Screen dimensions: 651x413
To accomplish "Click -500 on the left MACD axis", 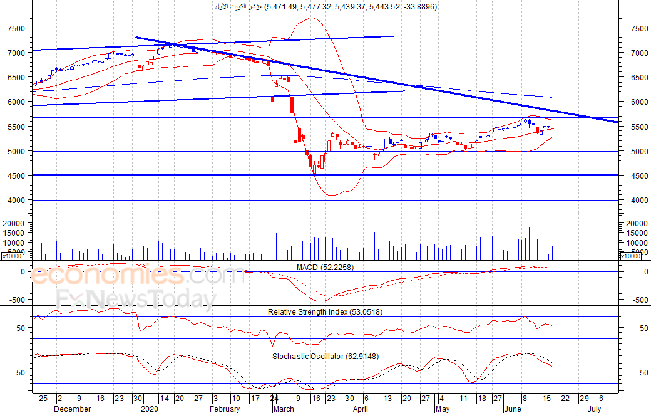I will tap(17, 300).
